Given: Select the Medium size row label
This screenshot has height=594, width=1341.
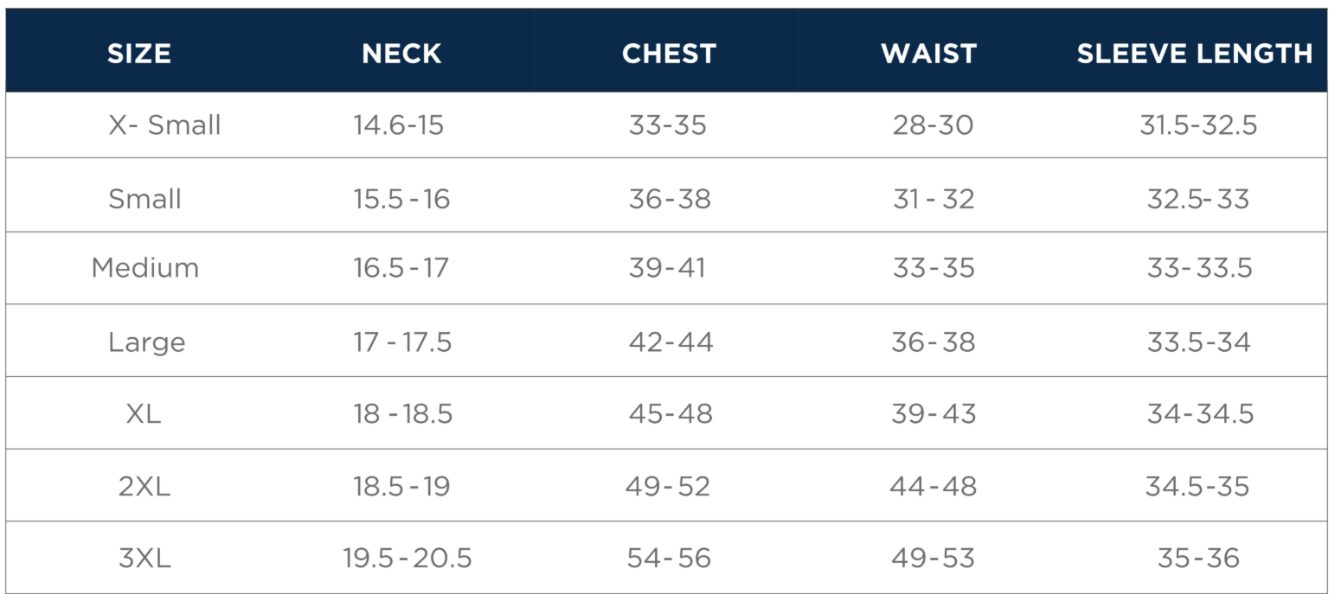Looking at the screenshot, I should [x=145, y=268].
